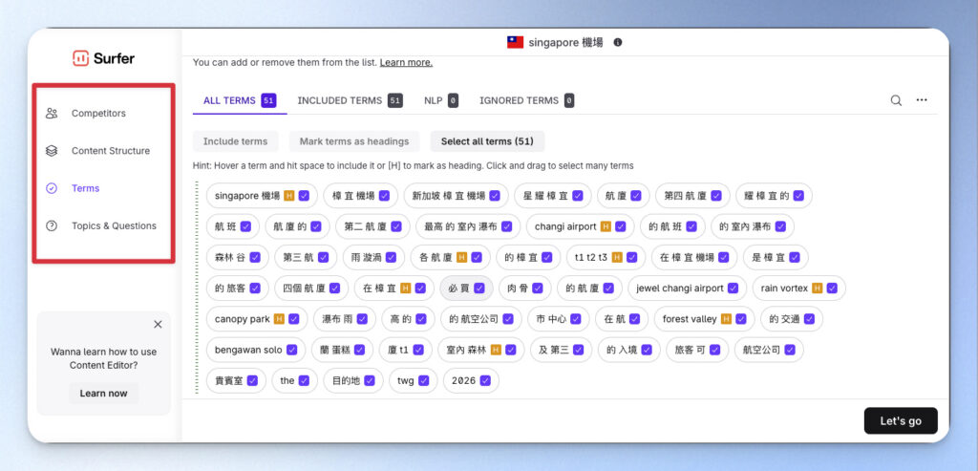Image resolution: width=978 pixels, height=471 pixels.
Task: Select the 目的地 term chip
Action: [353, 380]
